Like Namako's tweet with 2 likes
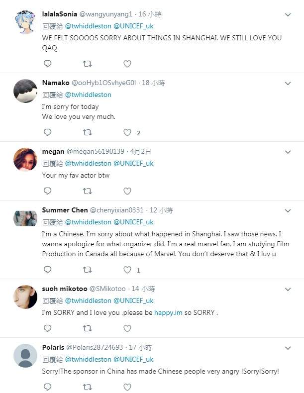Image resolution: width=304 pixels, height=393 pixels. pos(127,132)
